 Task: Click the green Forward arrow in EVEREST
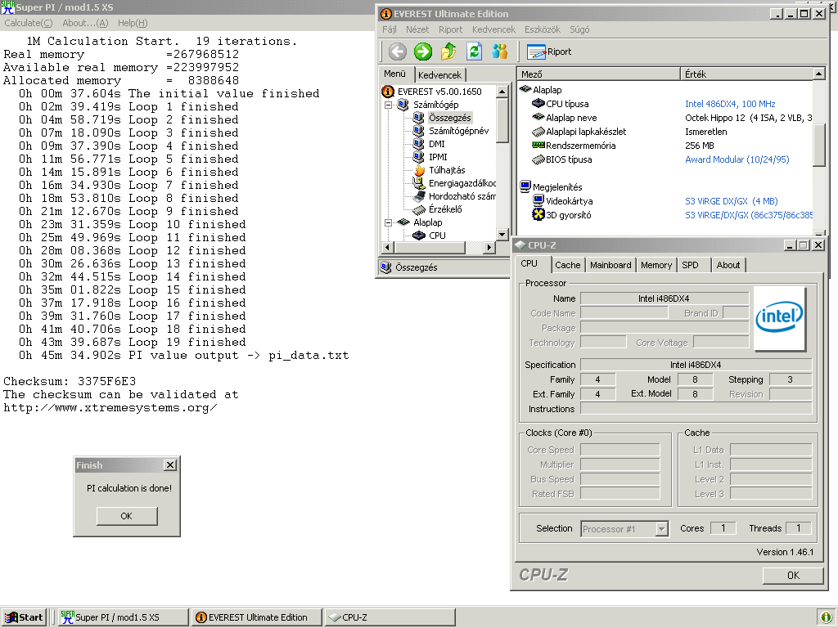pos(423,52)
